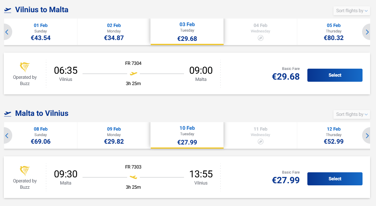376x206 pixels.
Task: Show earlier return dates with left arrow
Action: pos(7,135)
